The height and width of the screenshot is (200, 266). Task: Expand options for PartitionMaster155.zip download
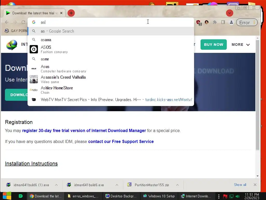pos(177,185)
